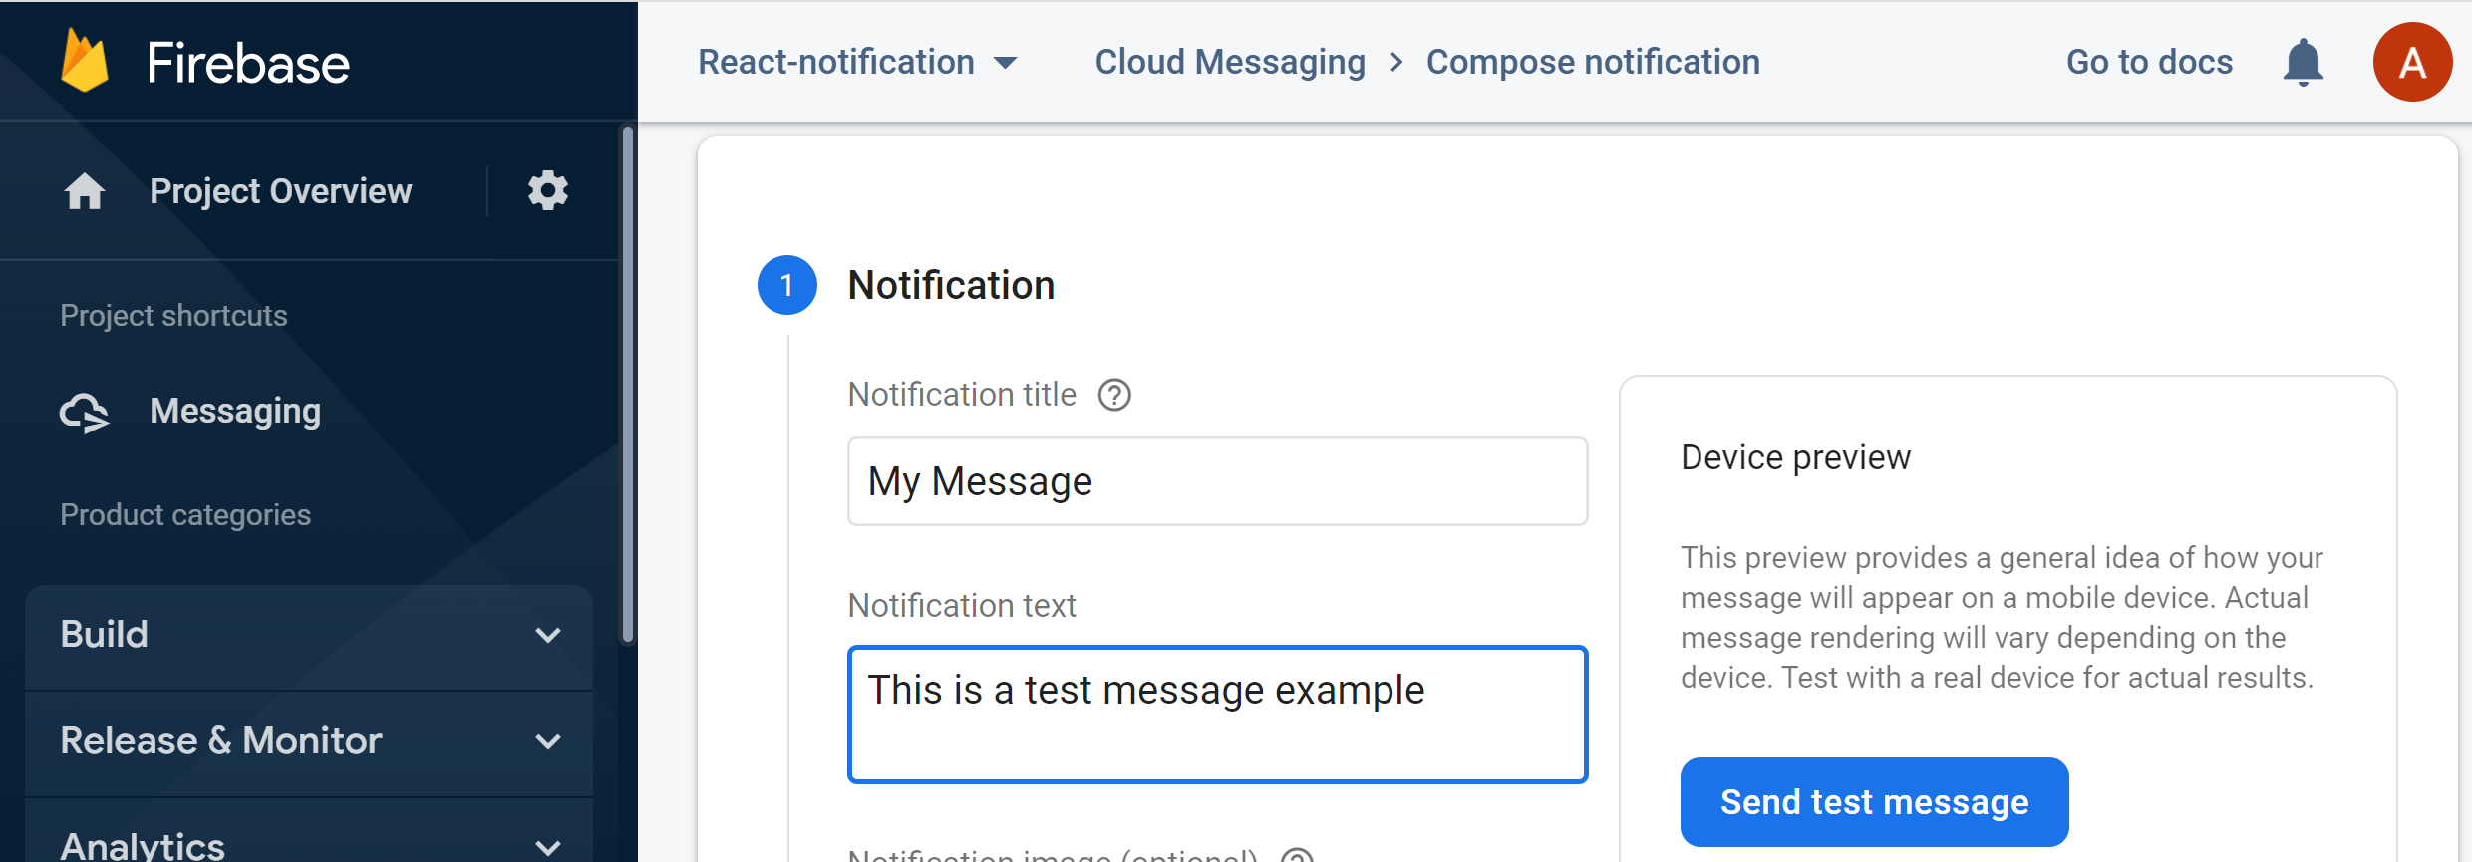Click the step 1 Notification circle

tap(787, 285)
